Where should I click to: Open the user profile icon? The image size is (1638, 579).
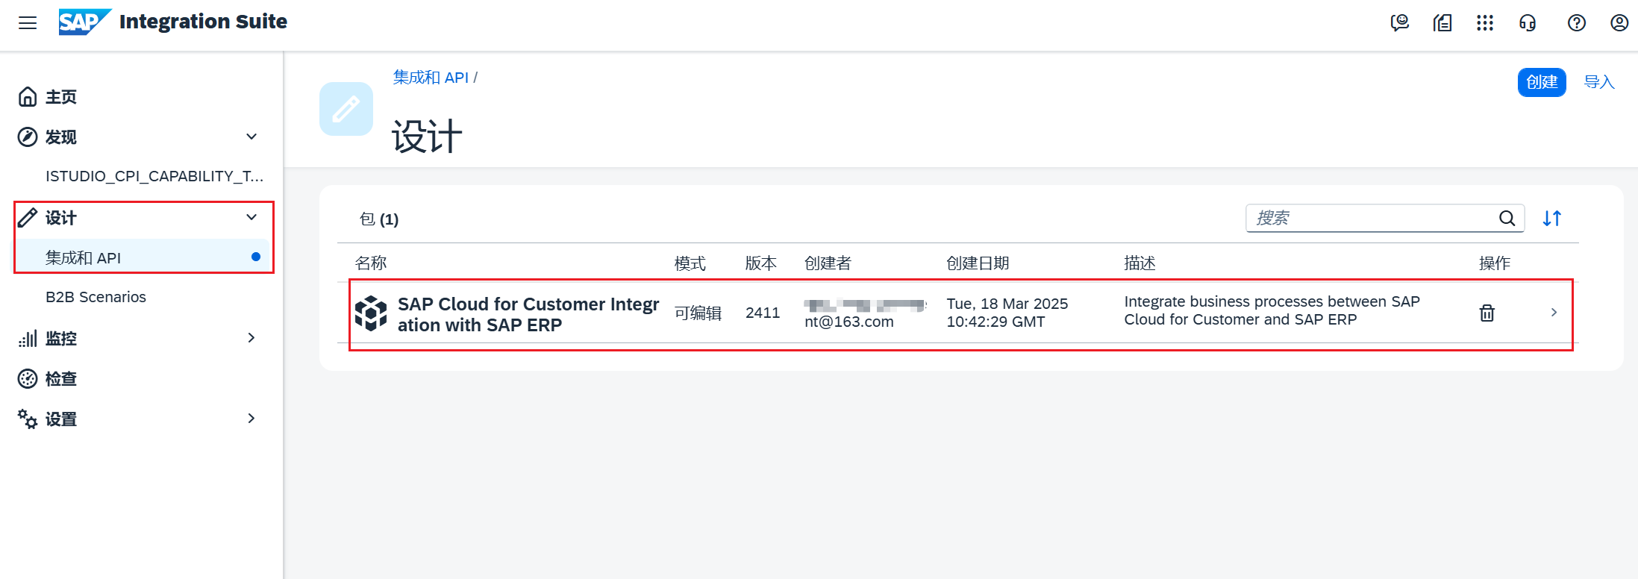1619,23
